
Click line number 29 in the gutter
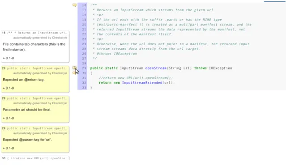point(84,68)
